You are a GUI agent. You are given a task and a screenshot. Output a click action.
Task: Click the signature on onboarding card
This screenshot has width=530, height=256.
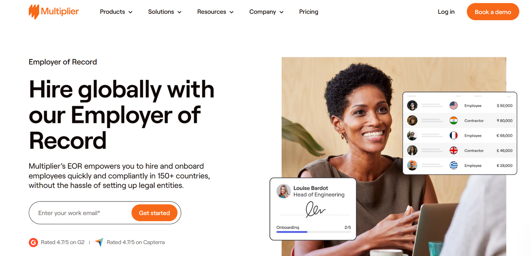click(315, 210)
